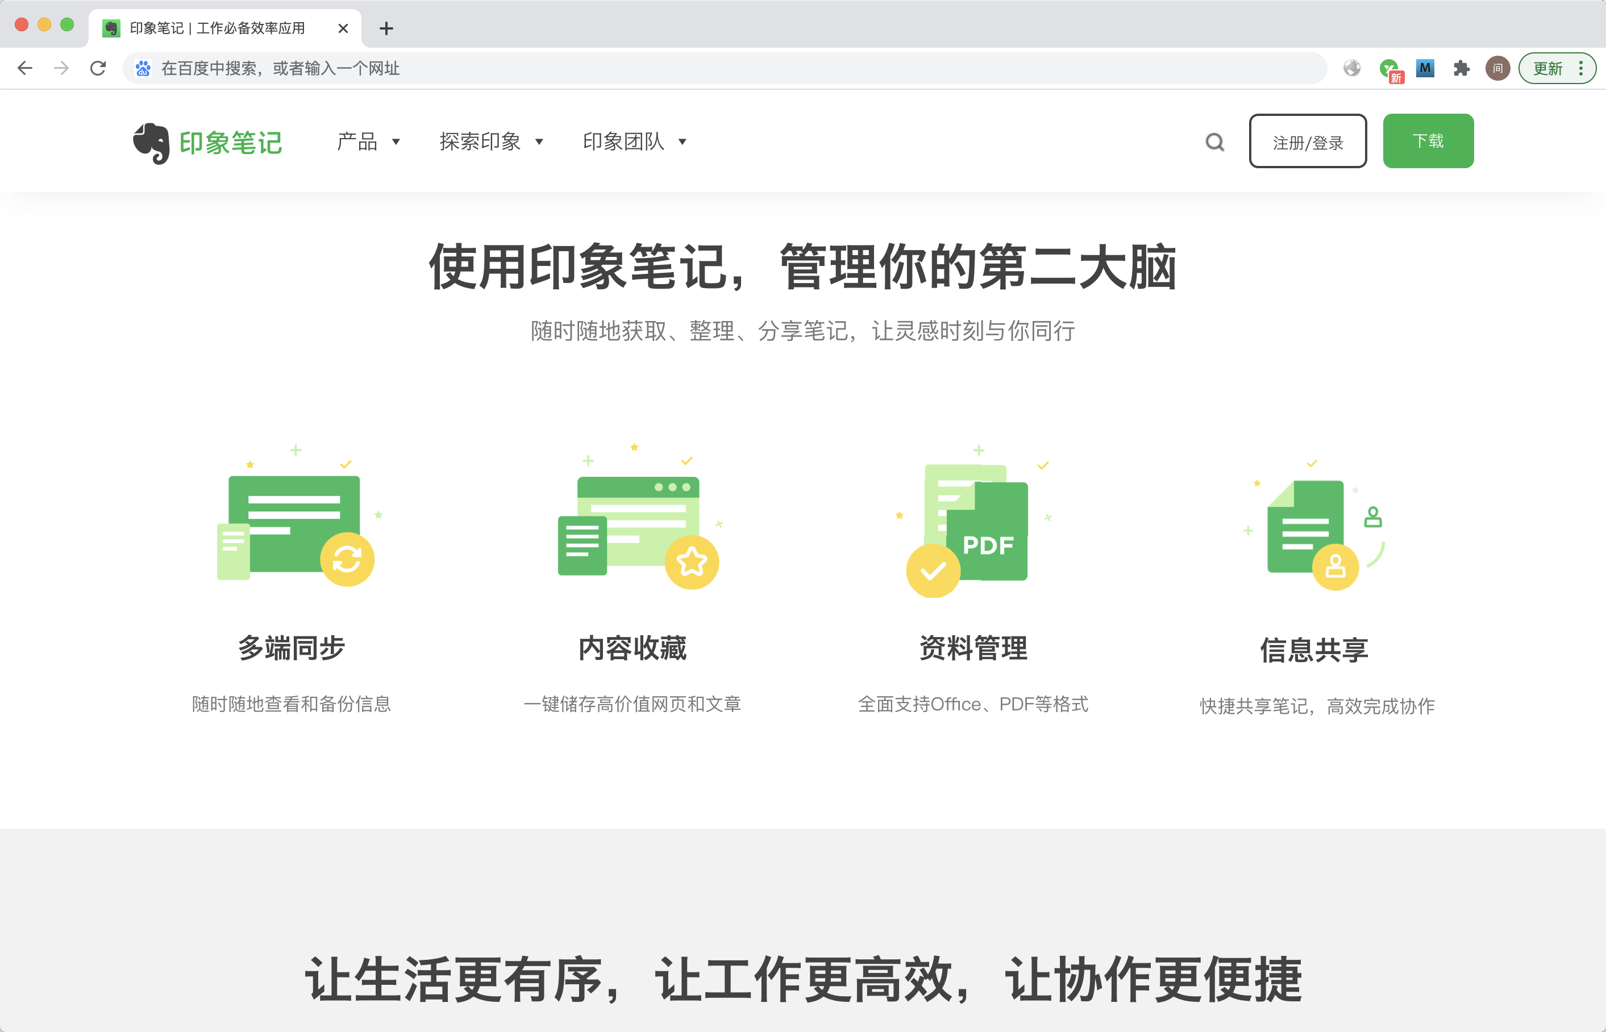Click the 注册/登录 button

coord(1307,142)
